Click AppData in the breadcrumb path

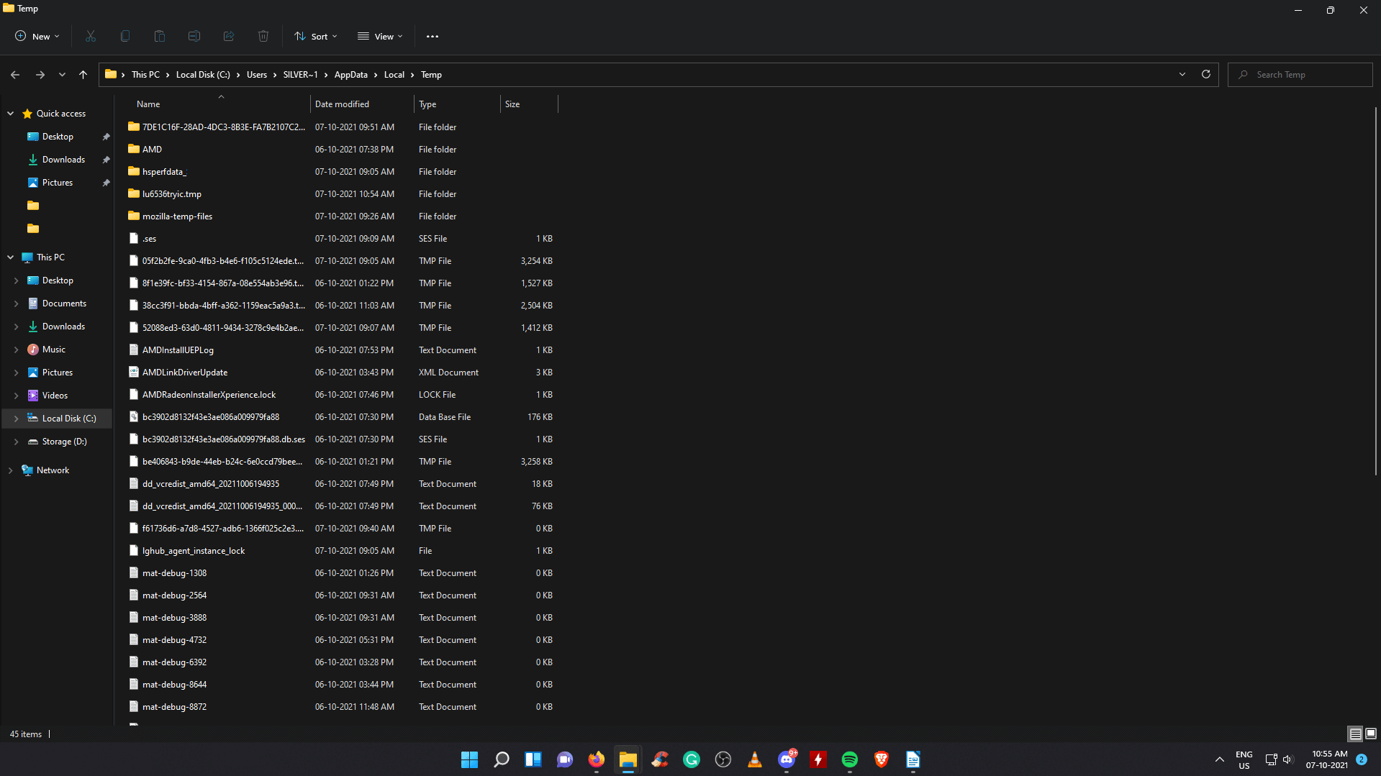(x=350, y=75)
